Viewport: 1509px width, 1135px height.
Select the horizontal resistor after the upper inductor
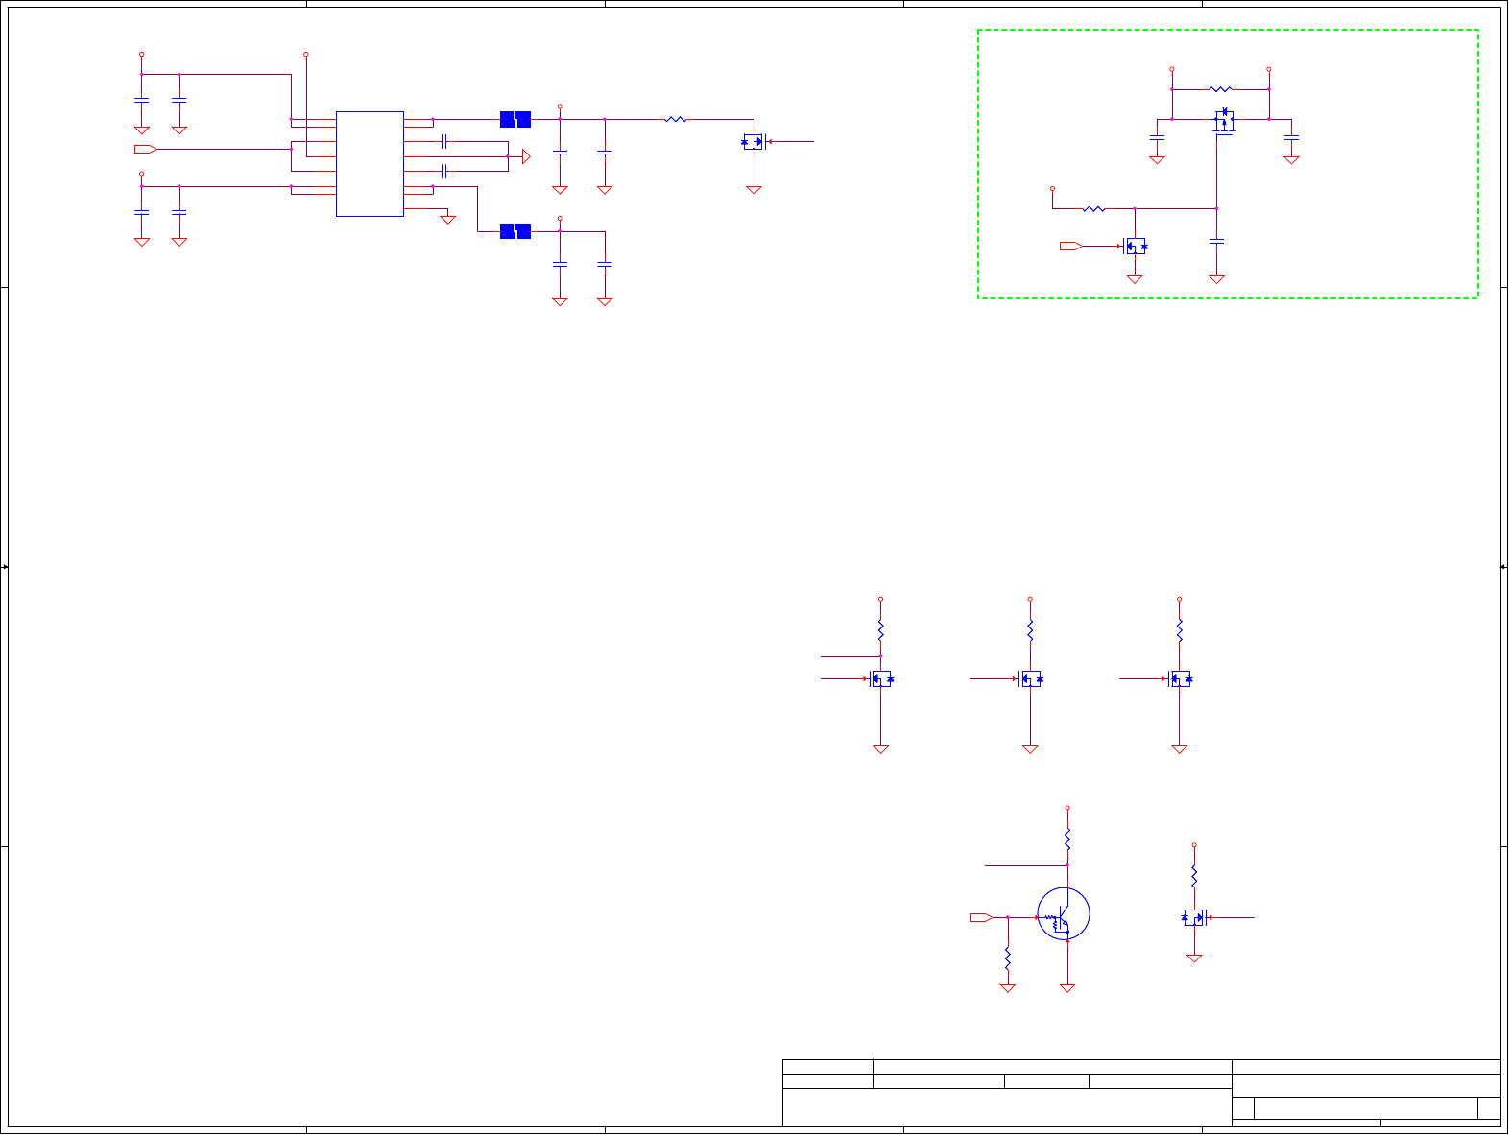(x=676, y=120)
